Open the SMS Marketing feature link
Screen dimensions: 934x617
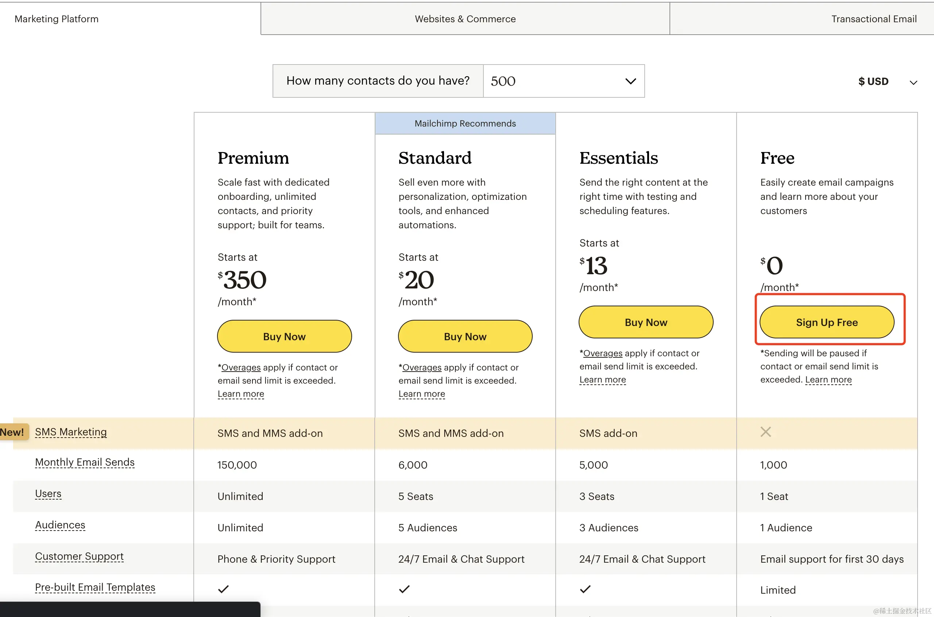71,432
